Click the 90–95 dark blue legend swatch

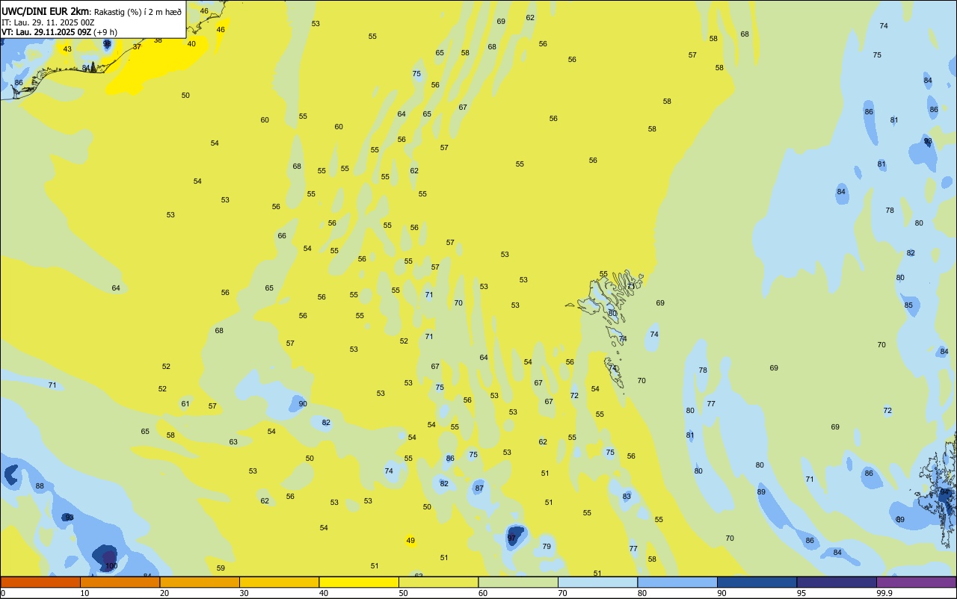click(x=757, y=582)
